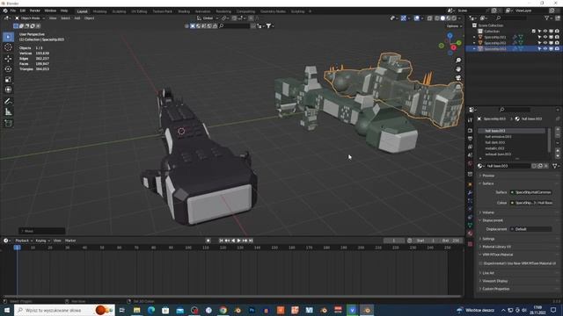Open the timeline Keying menu
This screenshot has height=316, width=563.
coord(42,241)
